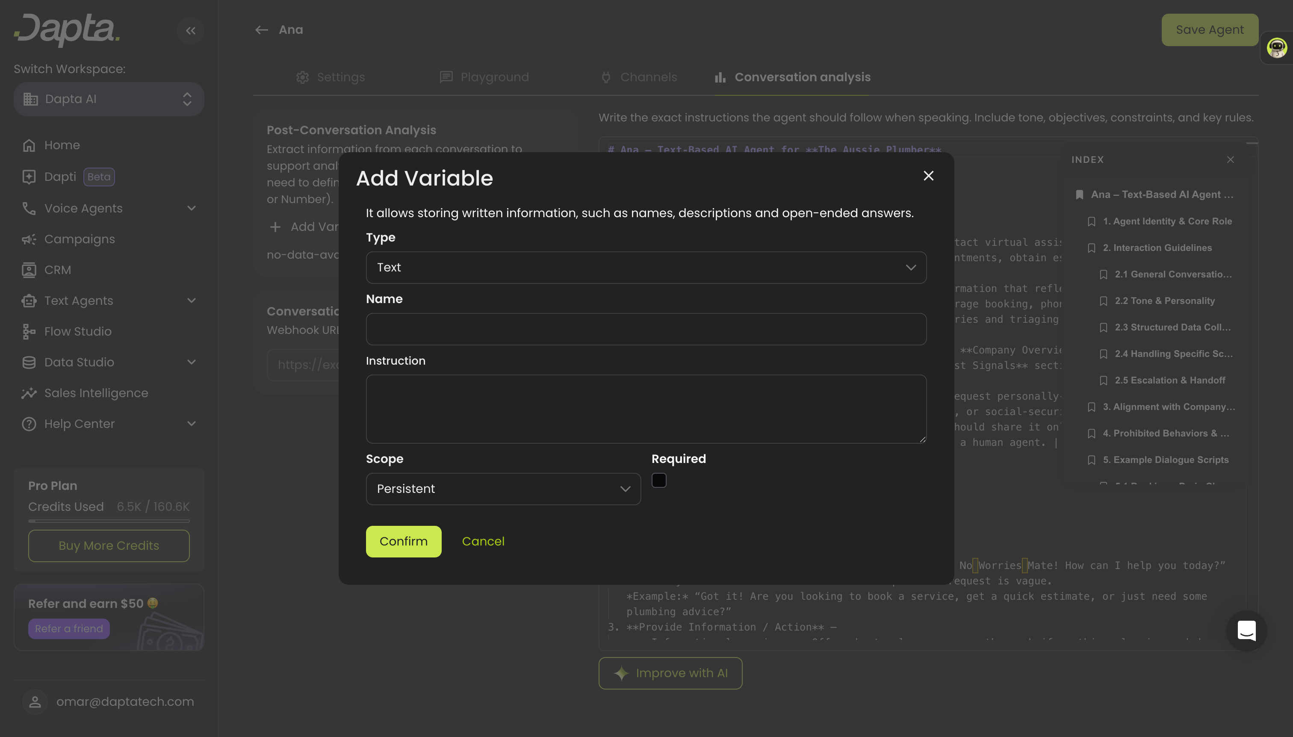Collapse the sidebar with the double-arrow icon
Screen dimensions: 1293x737
click(191, 30)
